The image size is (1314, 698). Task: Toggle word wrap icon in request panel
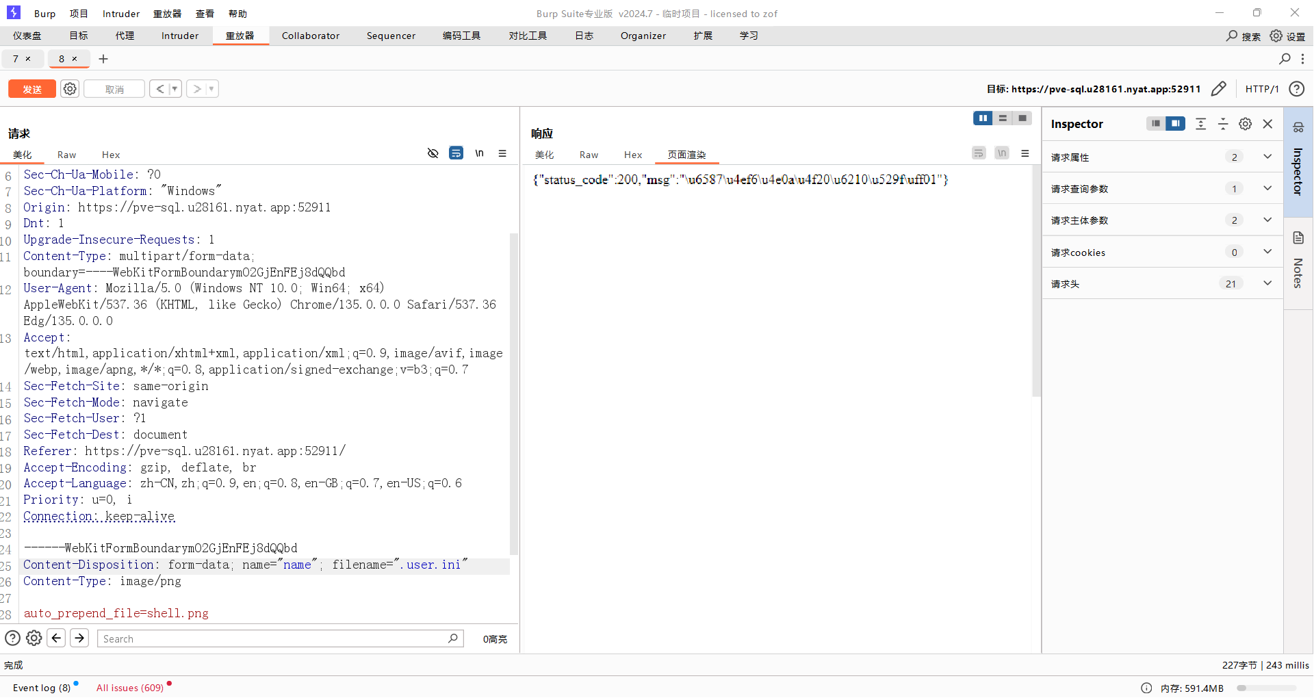point(456,153)
